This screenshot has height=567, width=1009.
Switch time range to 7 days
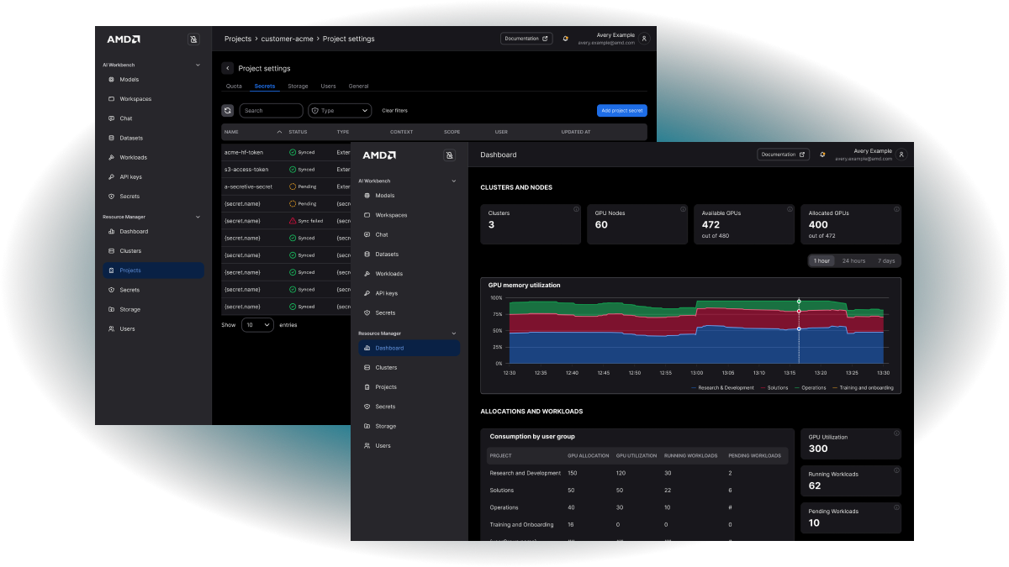(885, 261)
